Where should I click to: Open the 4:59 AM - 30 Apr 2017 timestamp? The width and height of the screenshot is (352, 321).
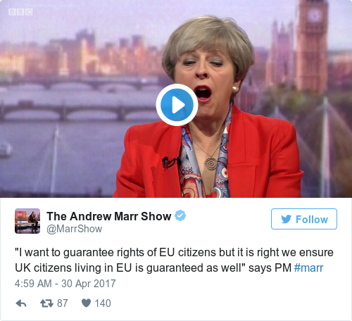click(x=65, y=284)
